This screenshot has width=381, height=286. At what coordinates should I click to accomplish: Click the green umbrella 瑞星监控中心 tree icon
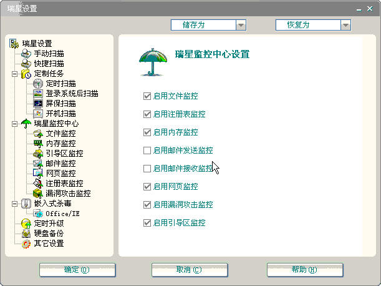(x=26, y=124)
